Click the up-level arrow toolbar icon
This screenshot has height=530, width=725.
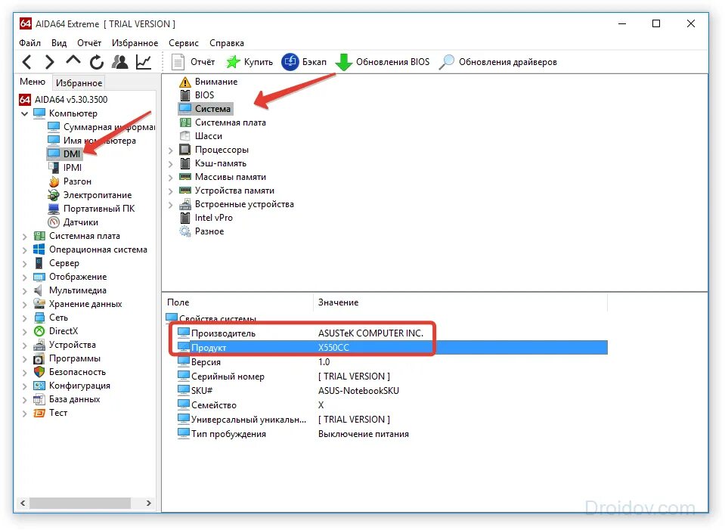[73, 60]
